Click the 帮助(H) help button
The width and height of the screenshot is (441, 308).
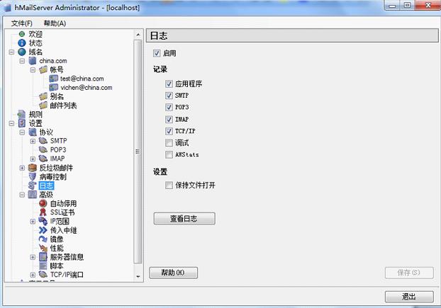pos(173,273)
